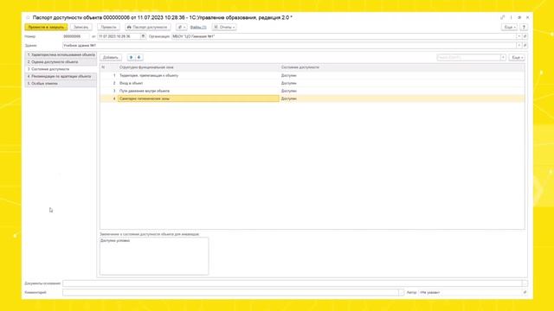Click the N column header
This screenshot has height=311, width=554.
[109, 67]
